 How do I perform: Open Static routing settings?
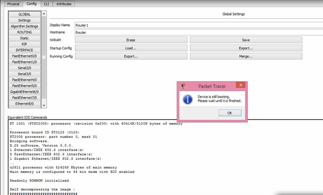point(25,38)
